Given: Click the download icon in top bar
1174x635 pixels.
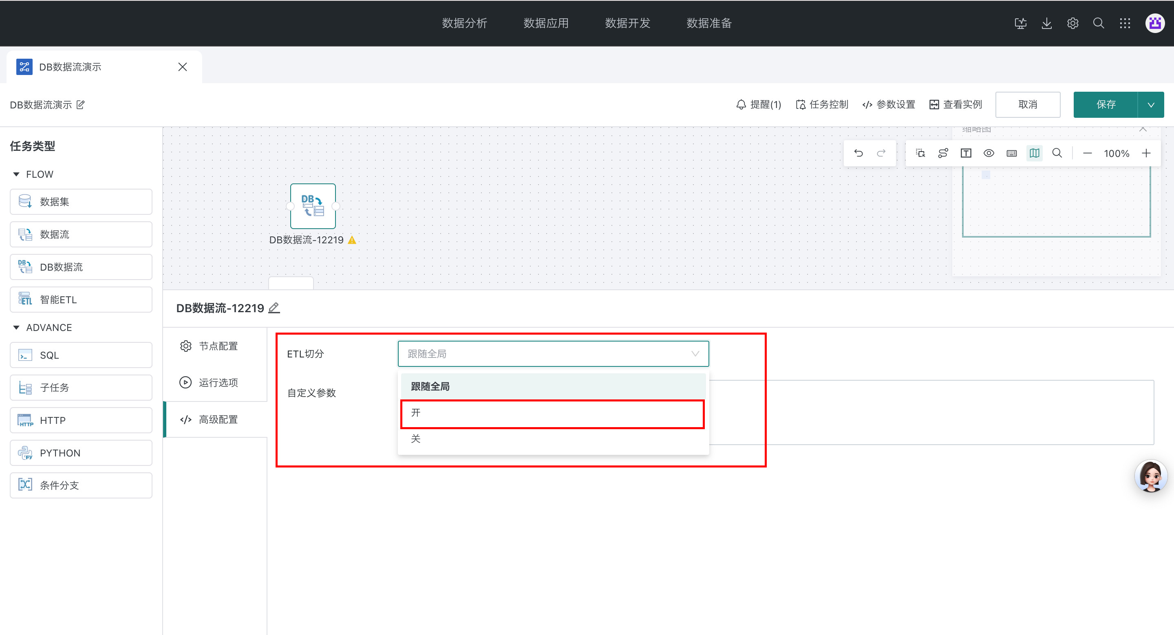Looking at the screenshot, I should pos(1046,23).
